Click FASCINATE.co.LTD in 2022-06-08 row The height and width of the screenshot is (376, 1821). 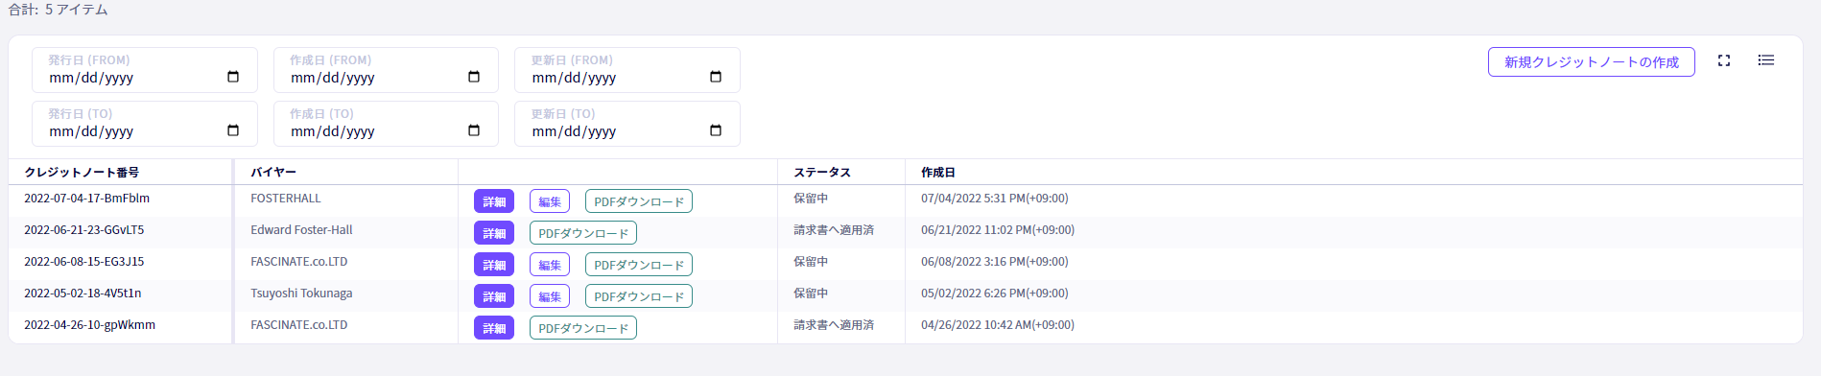(x=299, y=262)
